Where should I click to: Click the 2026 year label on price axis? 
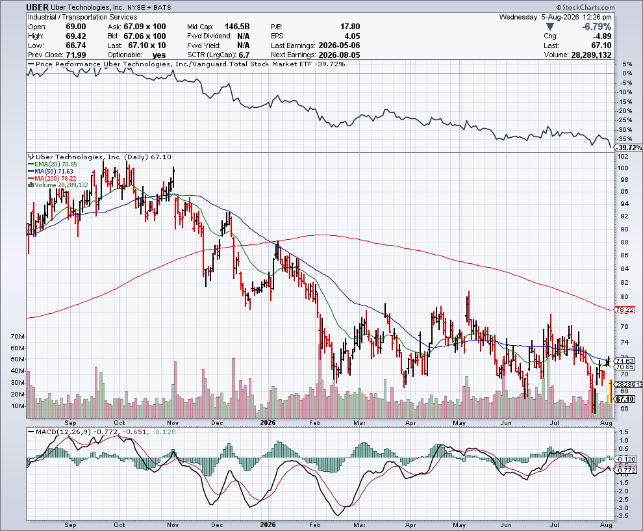coord(268,422)
